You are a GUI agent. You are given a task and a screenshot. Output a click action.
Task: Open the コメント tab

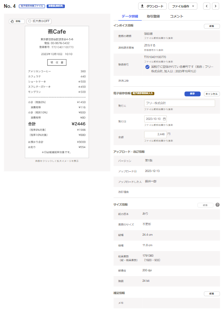[177, 16]
